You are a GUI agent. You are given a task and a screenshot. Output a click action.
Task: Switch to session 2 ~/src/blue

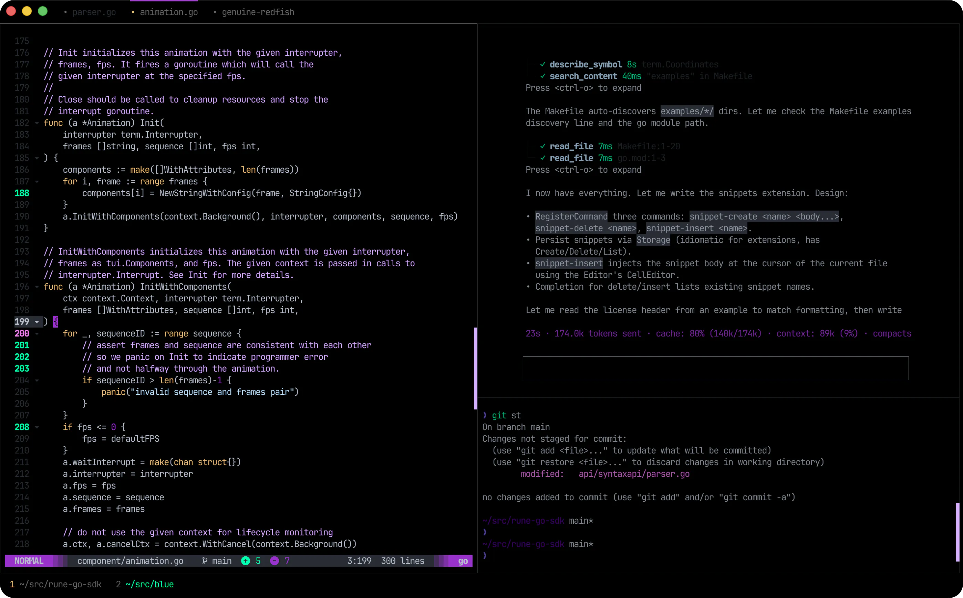pyautogui.click(x=145, y=584)
